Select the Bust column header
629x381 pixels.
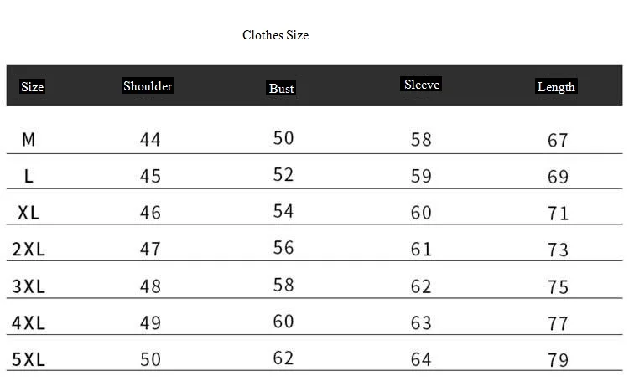[x=282, y=88]
